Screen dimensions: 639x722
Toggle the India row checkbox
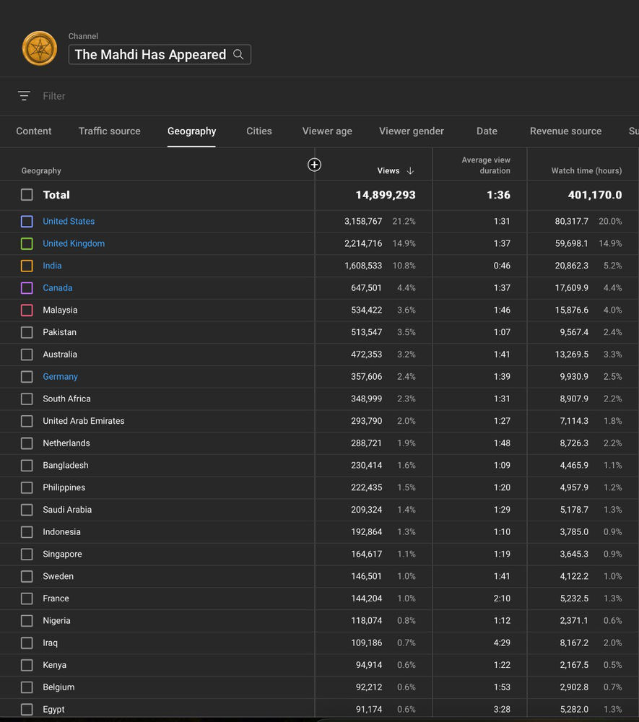(x=27, y=266)
